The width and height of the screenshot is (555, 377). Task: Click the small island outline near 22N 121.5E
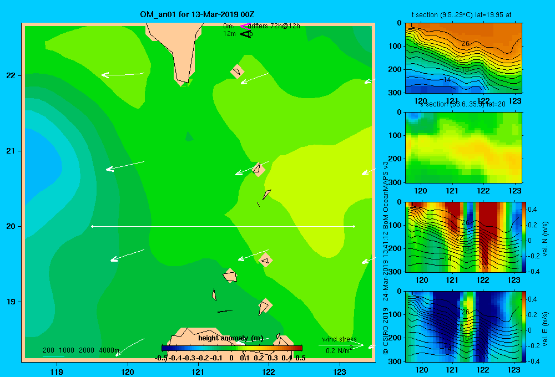coord(237,72)
